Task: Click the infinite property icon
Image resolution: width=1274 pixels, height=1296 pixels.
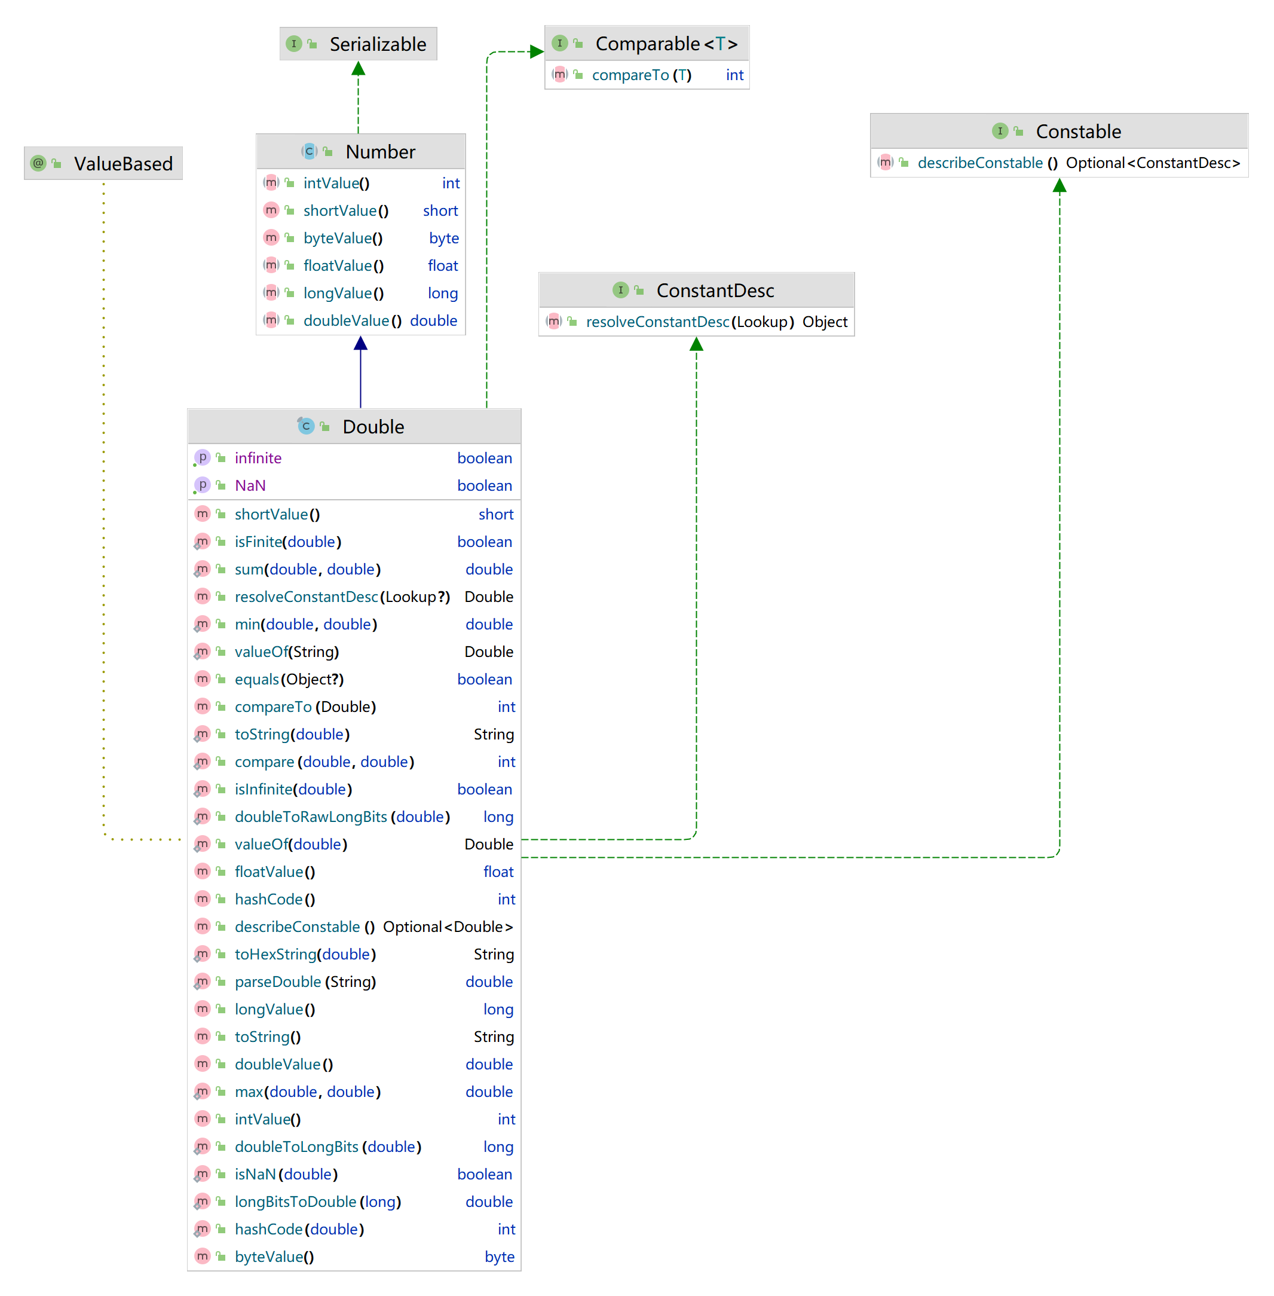Action: (x=202, y=458)
